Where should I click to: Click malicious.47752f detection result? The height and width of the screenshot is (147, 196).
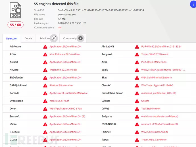59,101
